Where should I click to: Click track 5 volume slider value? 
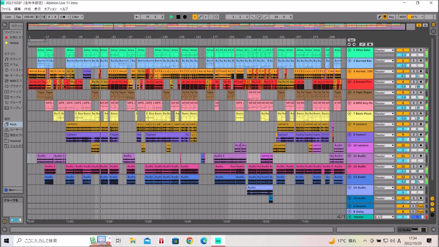[403, 97]
